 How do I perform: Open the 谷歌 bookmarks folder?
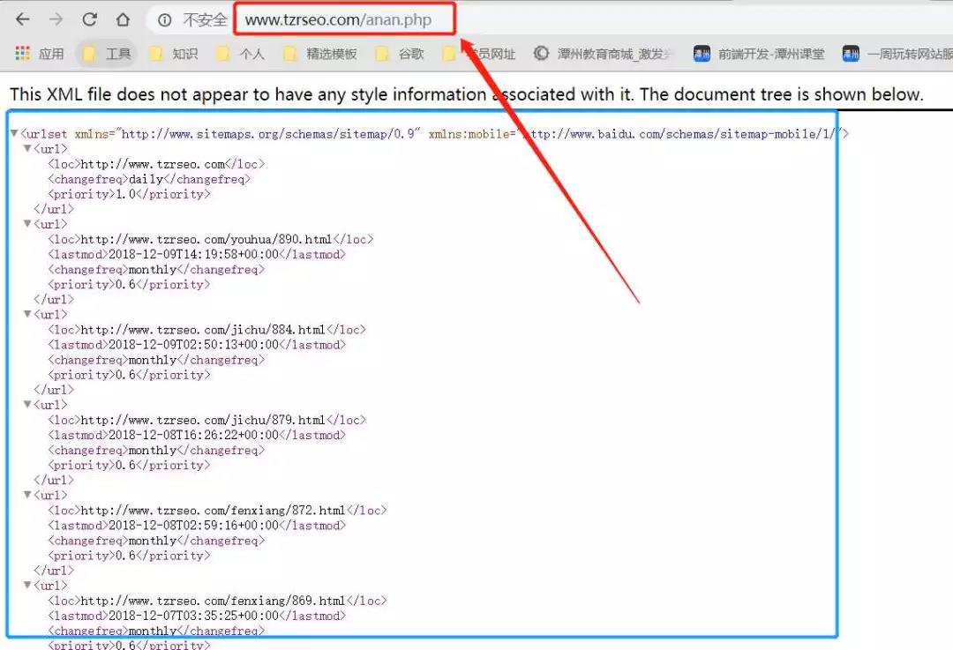400,54
